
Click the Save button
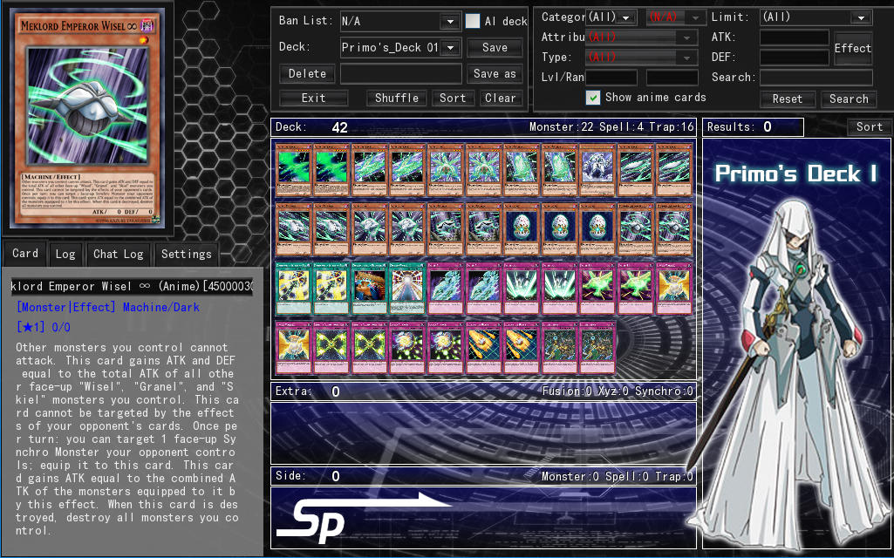pyautogui.click(x=495, y=48)
